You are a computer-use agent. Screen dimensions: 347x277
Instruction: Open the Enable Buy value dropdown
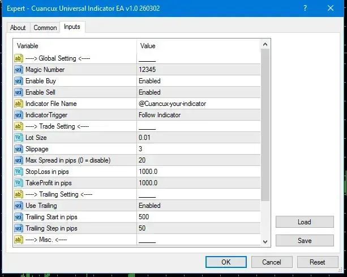[x=199, y=81]
